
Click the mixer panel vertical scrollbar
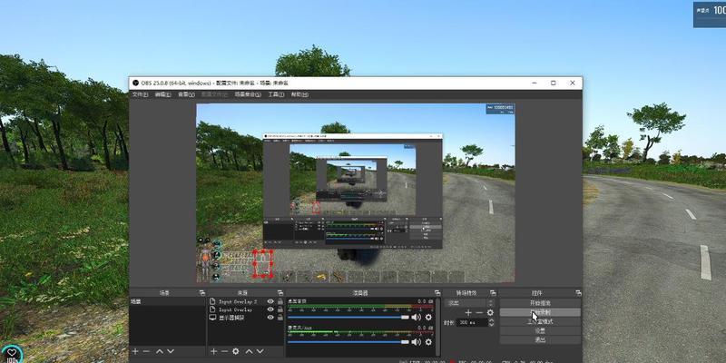pyautogui.click(x=438, y=327)
